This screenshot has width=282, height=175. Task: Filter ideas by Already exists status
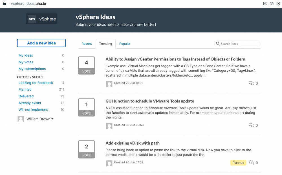30,103
